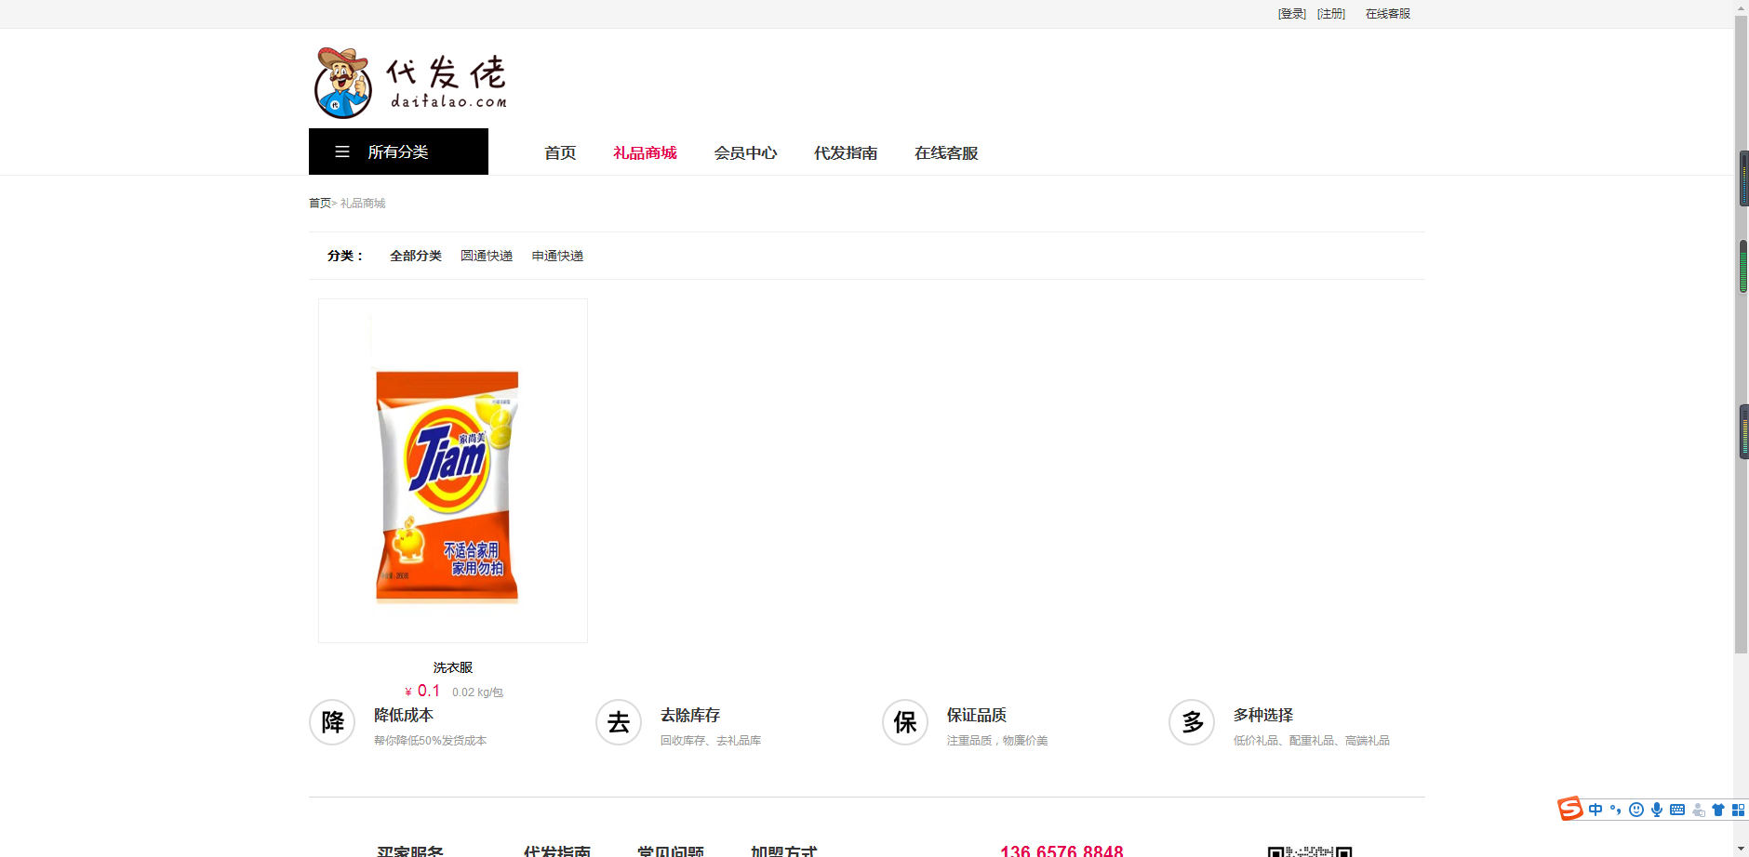Toggle the 中 Chinese/English input mode
Screen dimensions: 1749x857
[x=1595, y=810]
